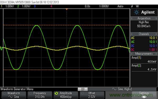Select the Measurements panel header
This screenshot has height=99, width=158.
[x=144, y=54]
